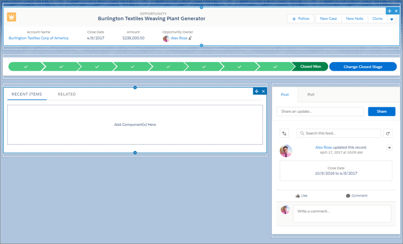Open the more actions dropdown next to Clone
Viewport: 403px width, 244px height.
click(392, 19)
